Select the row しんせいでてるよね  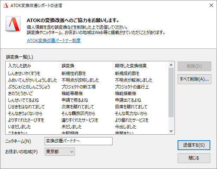coord(87,100)
